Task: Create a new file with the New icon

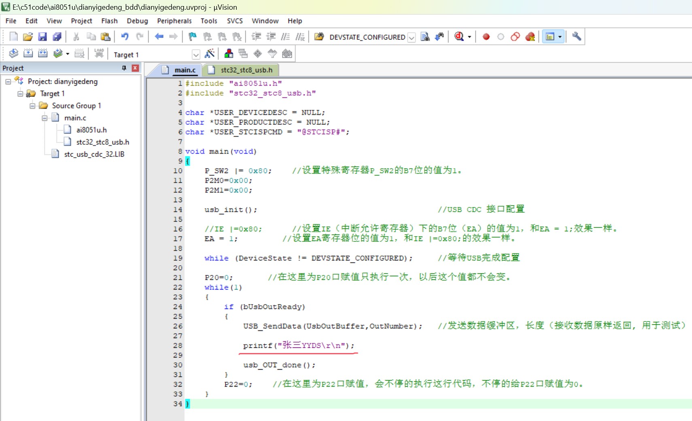Action: 13,37
